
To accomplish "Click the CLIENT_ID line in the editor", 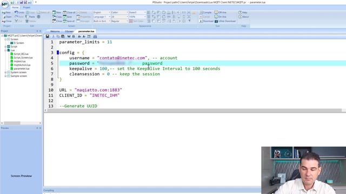I will (89, 95).
